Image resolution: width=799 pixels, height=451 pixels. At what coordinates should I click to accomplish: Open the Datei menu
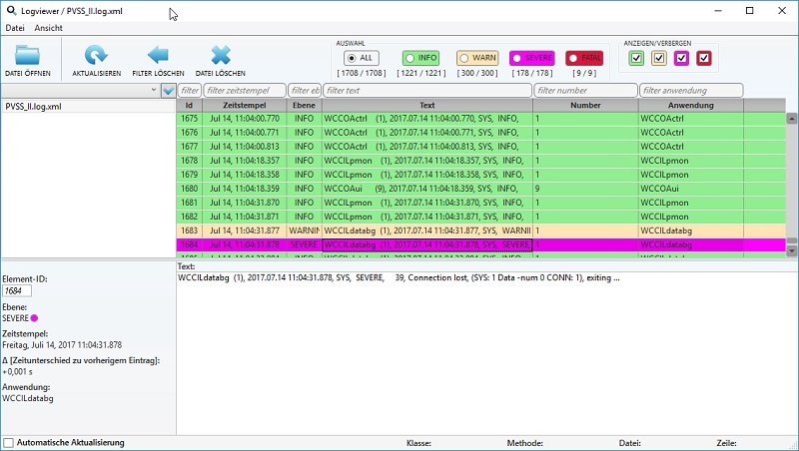coord(15,28)
